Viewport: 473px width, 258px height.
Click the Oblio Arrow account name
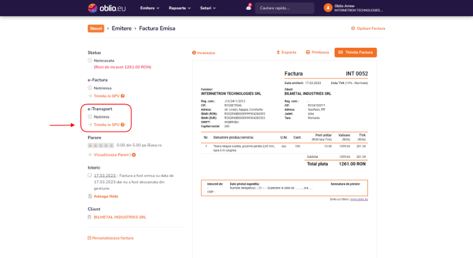coord(344,6)
